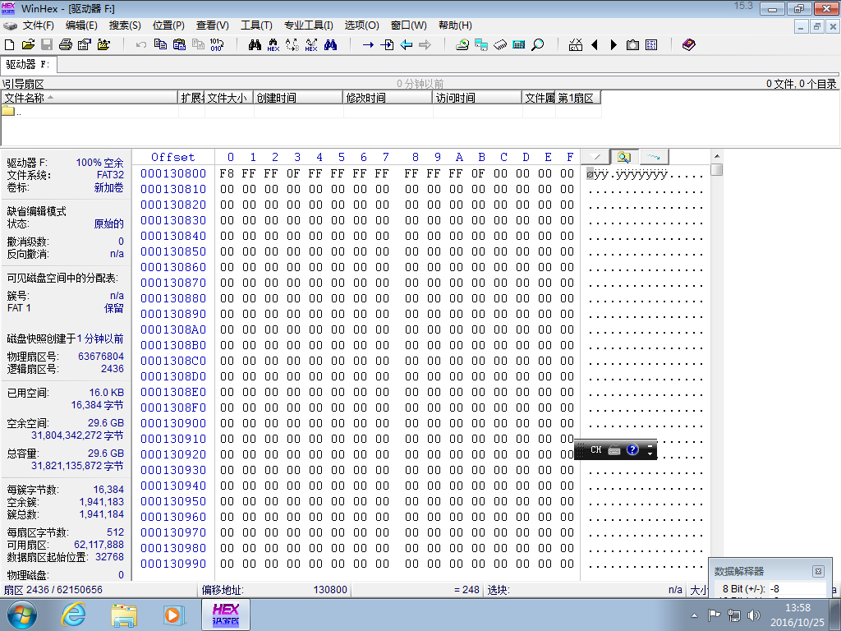
Task: Open the refine volume snapshot checkmark icon
Action: point(576,45)
